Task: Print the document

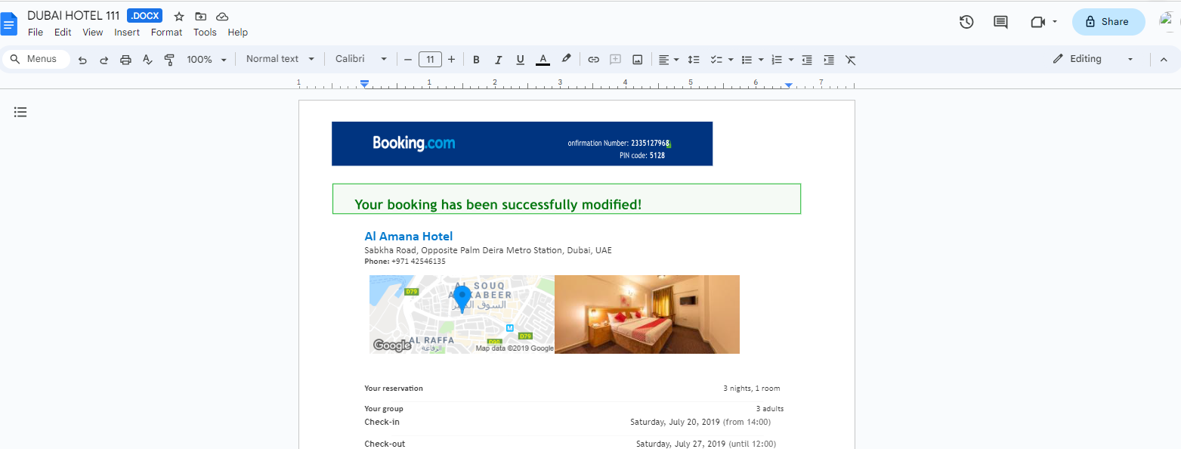Action: click(x=126, y=60)
